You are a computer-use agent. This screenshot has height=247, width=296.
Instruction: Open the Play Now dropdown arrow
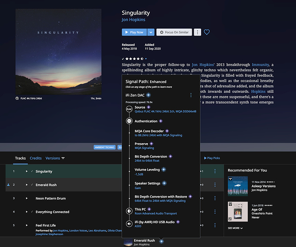[151, 32]
